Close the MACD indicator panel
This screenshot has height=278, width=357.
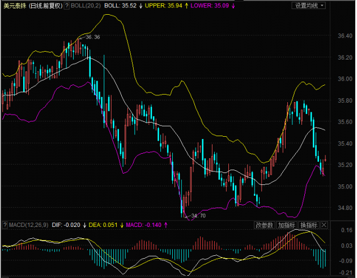point(325,225)
